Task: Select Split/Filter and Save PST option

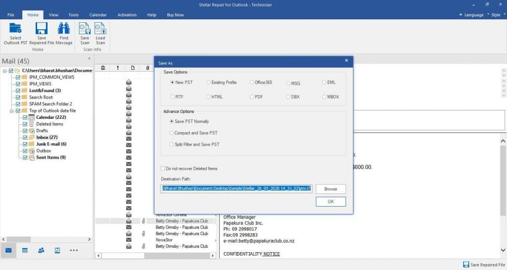Action: 172,145
